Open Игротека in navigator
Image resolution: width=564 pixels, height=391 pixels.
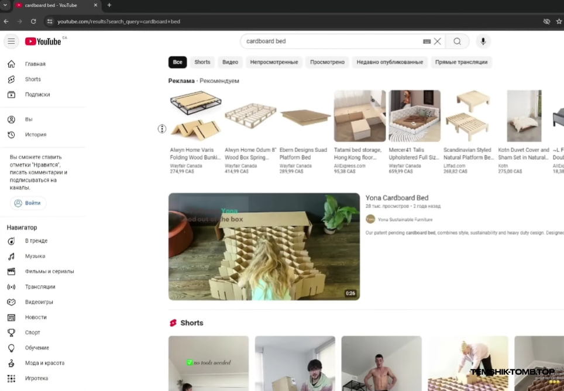[x=43, y=378]
